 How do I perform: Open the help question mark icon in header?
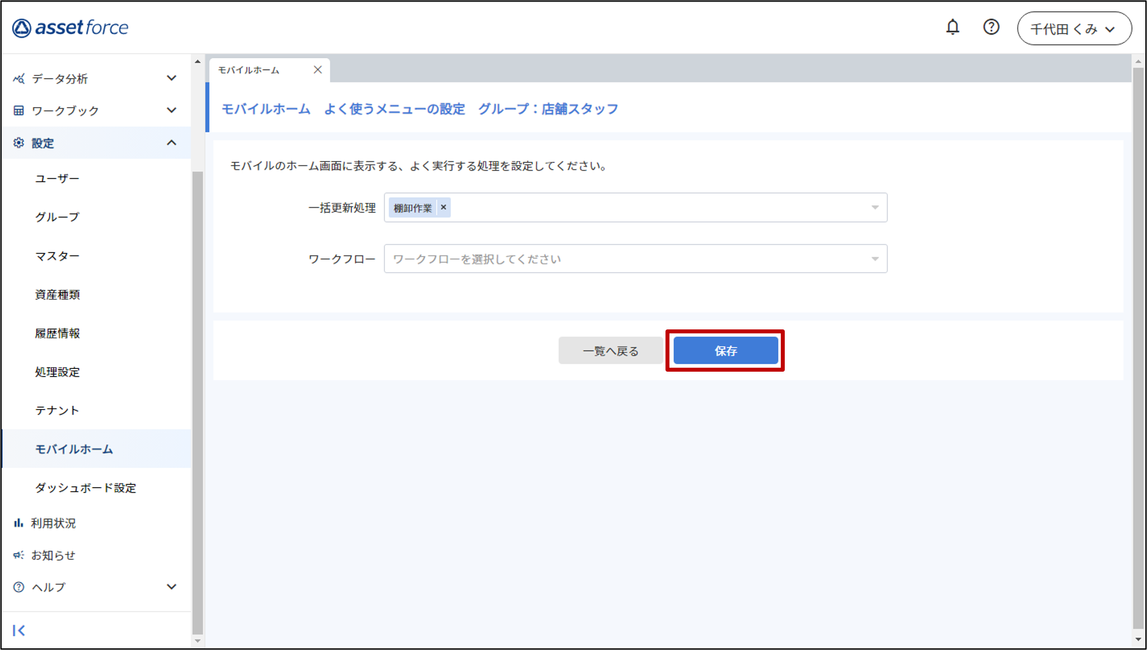tap(991, 27)
